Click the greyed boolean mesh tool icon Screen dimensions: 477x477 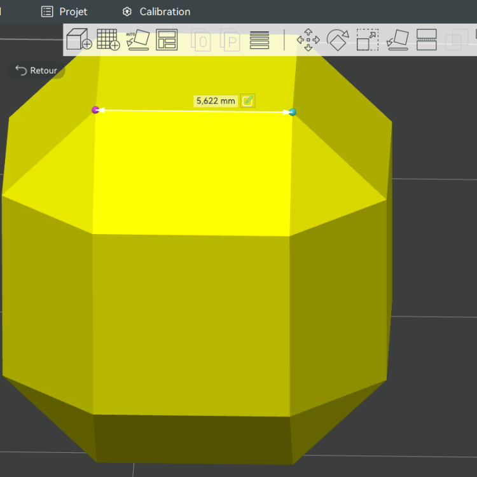(x=457, y=40)
